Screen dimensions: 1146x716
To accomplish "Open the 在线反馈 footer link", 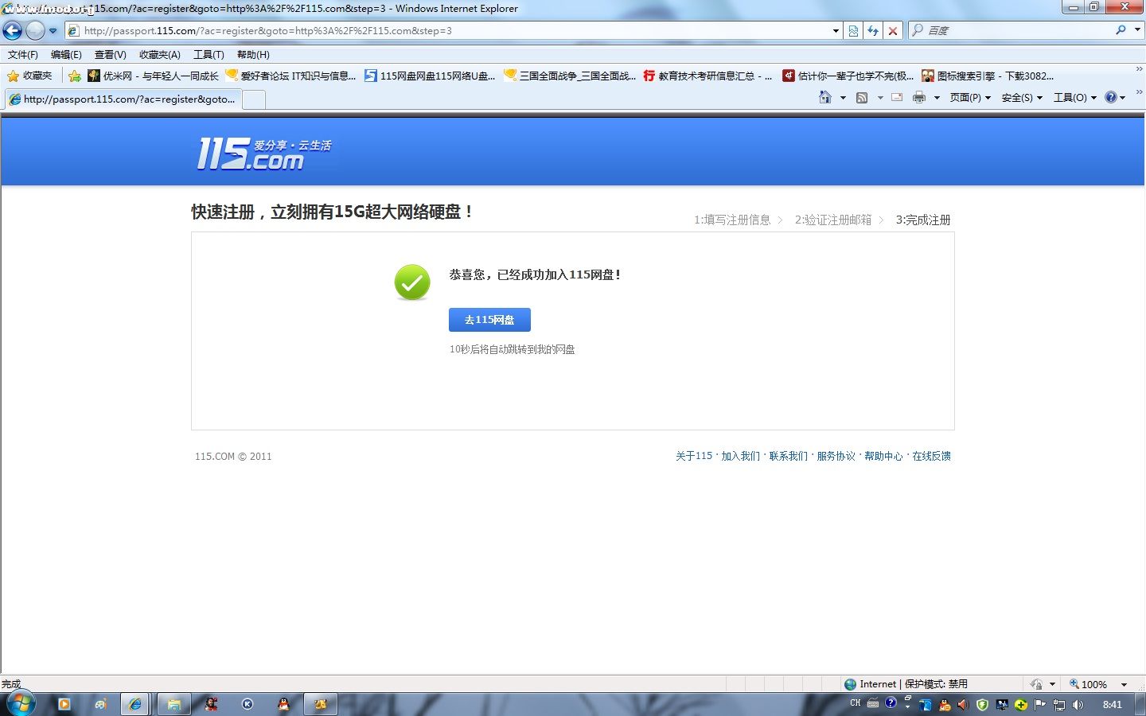I will click(x=930, y=456).
